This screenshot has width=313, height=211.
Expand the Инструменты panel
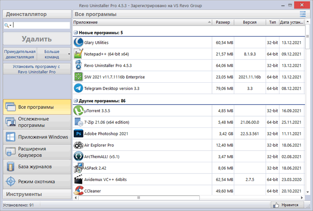coord(37,194)
